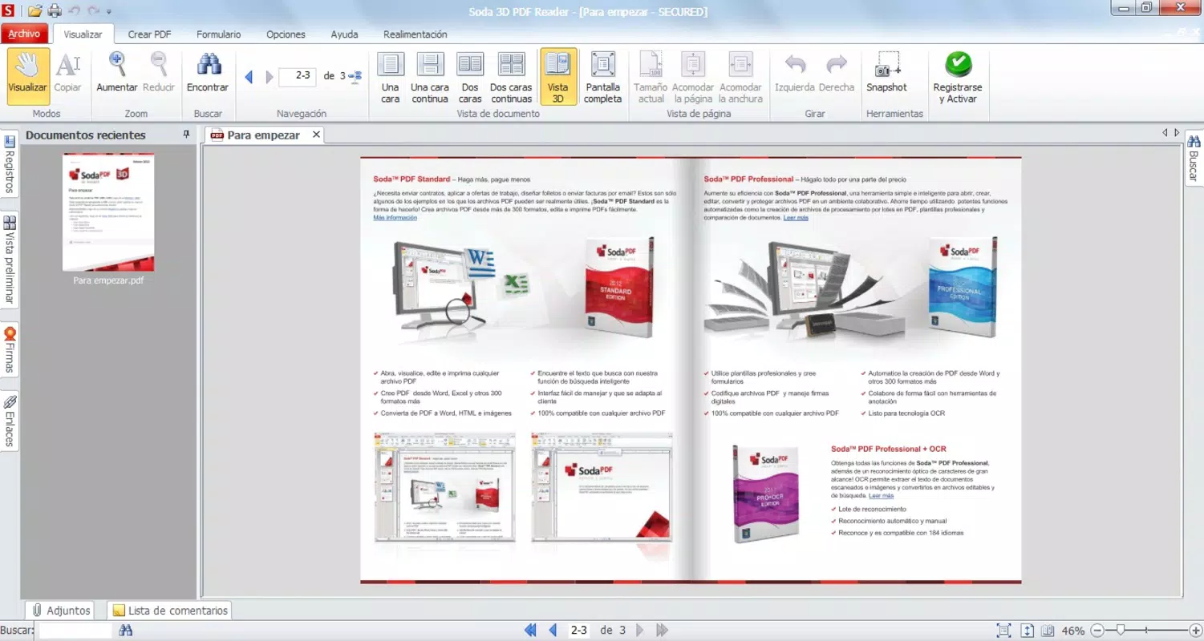This screenshot has height=641, width=1204.
Task: Click Leer más link under Professional
Action: [796, 218]
